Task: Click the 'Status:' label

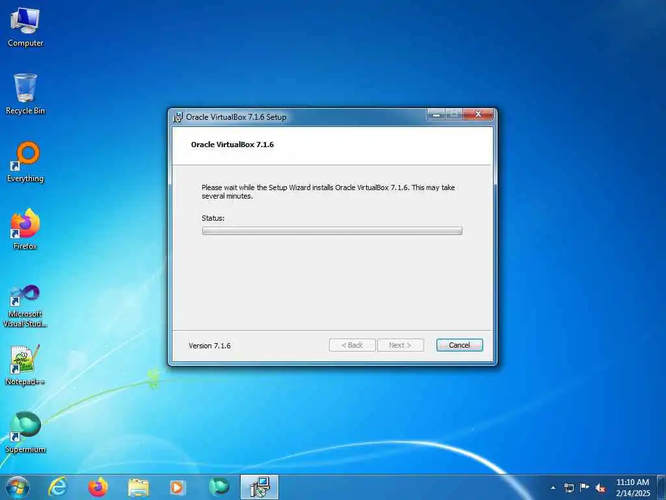Action: 213,218
